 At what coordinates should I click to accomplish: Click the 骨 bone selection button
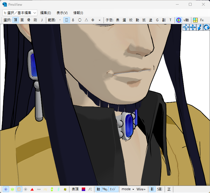coord(29,20)
